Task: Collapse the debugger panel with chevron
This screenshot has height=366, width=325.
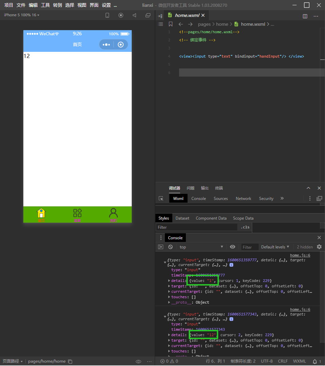Action: (x=308, y=188)
